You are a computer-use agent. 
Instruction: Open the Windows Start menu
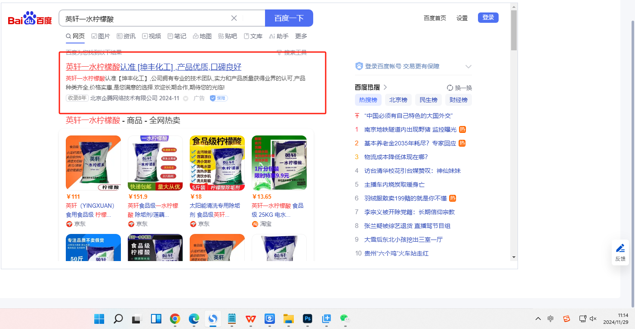tap(99, 319)
